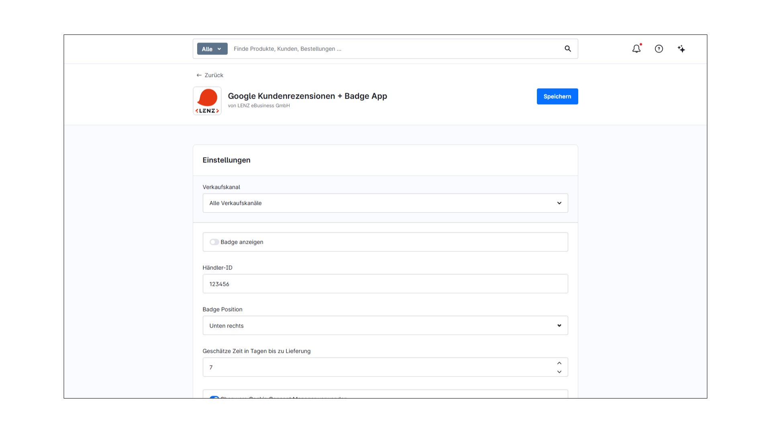The image size is (771, 433).
Task: Open the notifications bell icon
Action: tap(636, 49)
